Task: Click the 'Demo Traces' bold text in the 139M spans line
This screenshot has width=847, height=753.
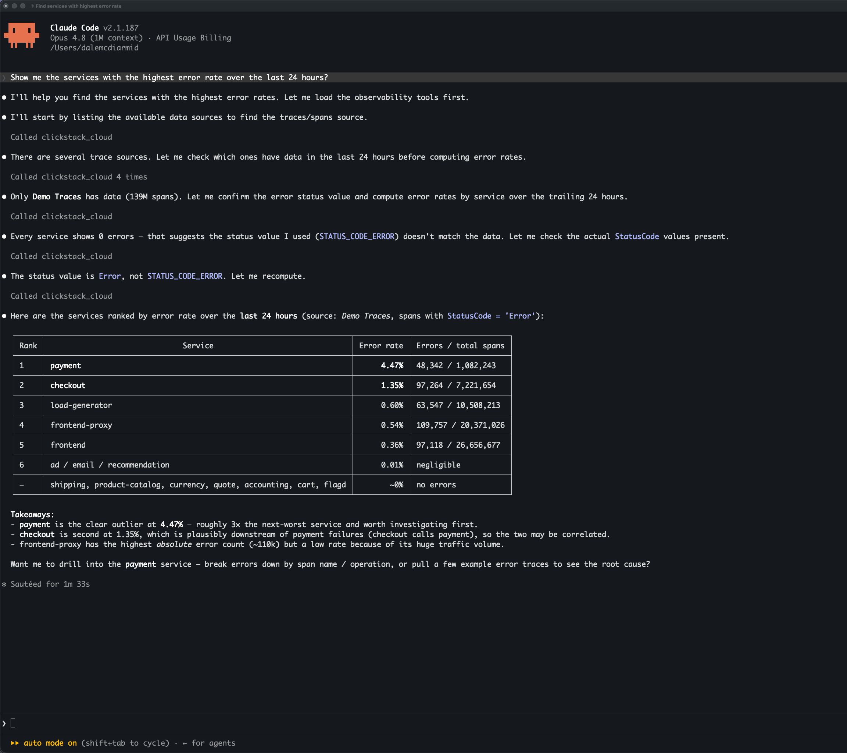Action: click(57, 196)
